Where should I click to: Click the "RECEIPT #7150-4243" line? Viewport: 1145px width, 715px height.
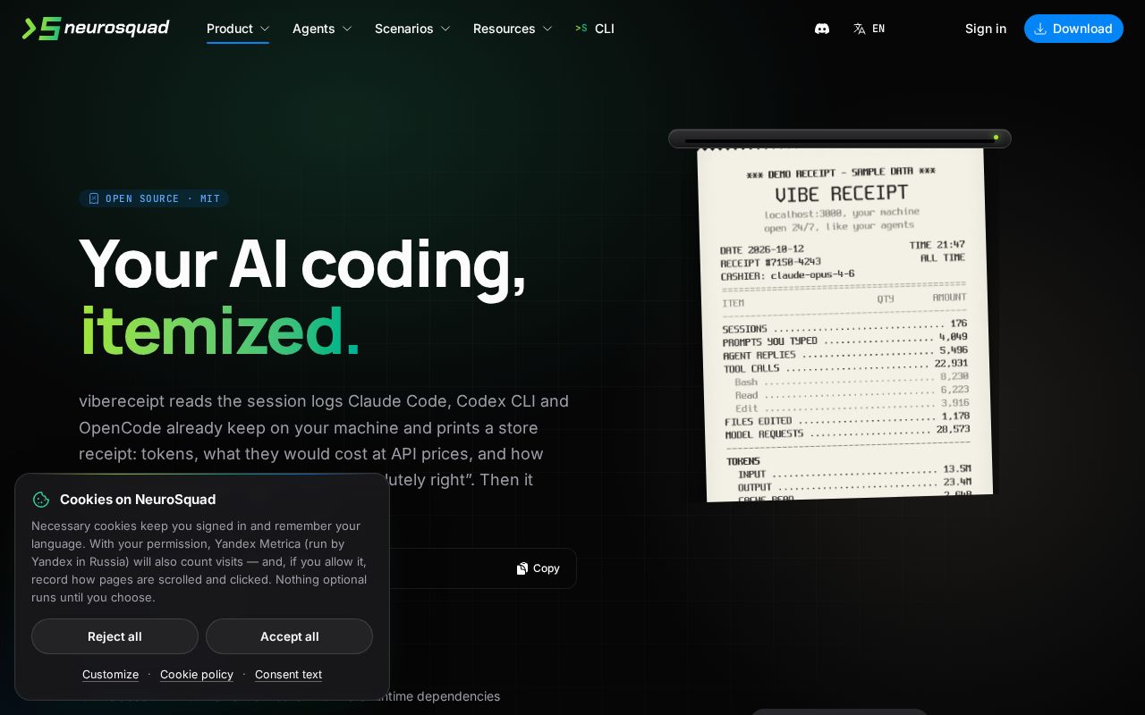770,263
